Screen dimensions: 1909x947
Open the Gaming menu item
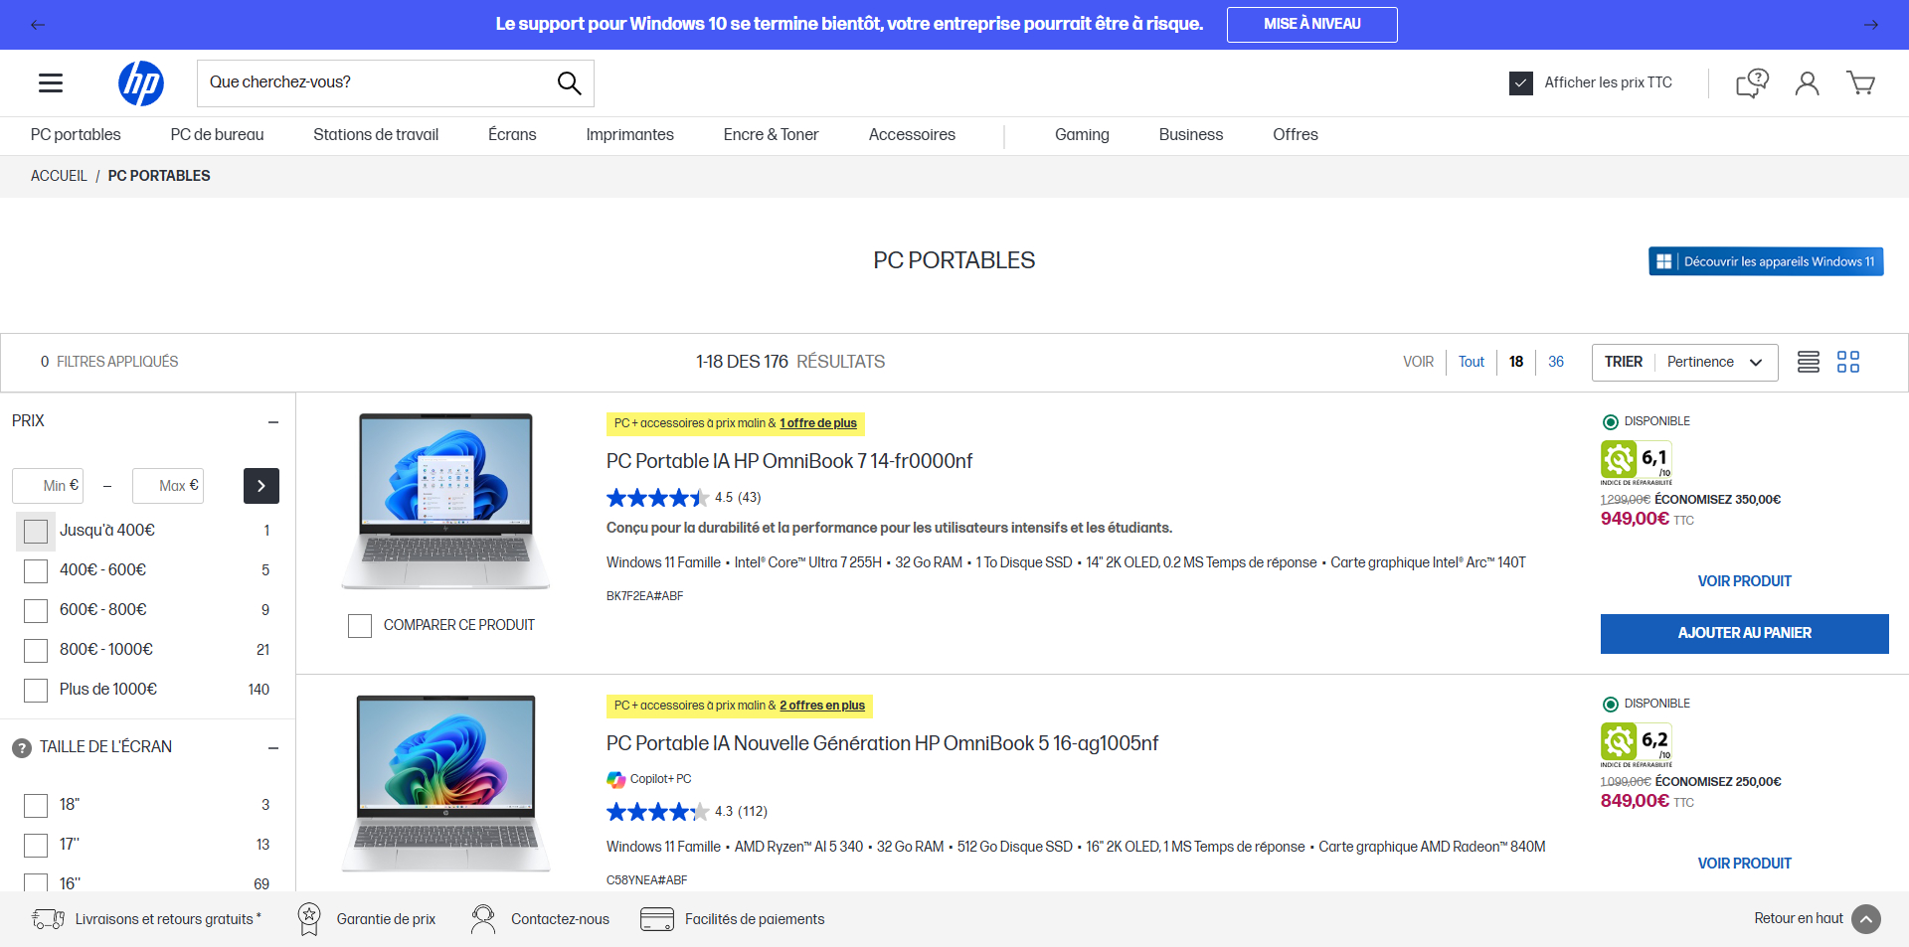1082,135
